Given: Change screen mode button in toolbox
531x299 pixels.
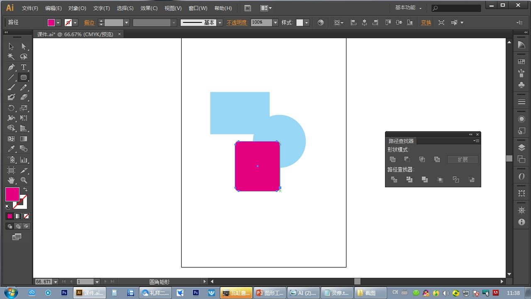Looking at the screenshot, I should pyautogui.click(x=17, y=237).
